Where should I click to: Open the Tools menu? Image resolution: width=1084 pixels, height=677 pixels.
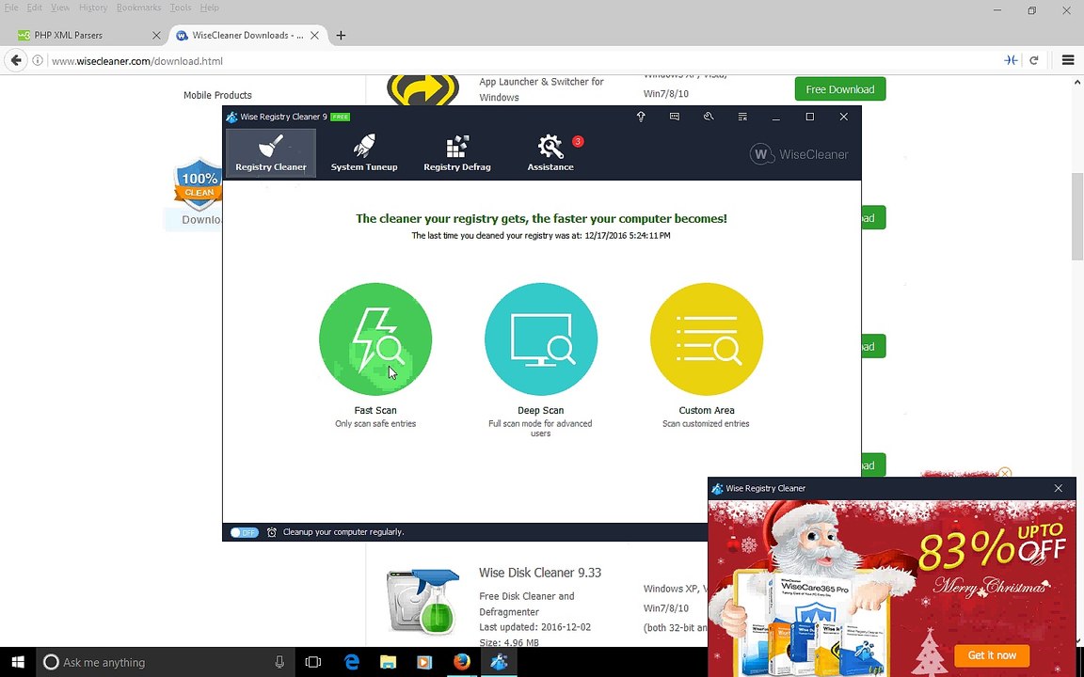[x=181, y=8]
